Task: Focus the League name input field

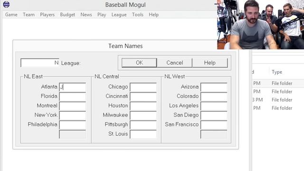Action: pos(40,63)
